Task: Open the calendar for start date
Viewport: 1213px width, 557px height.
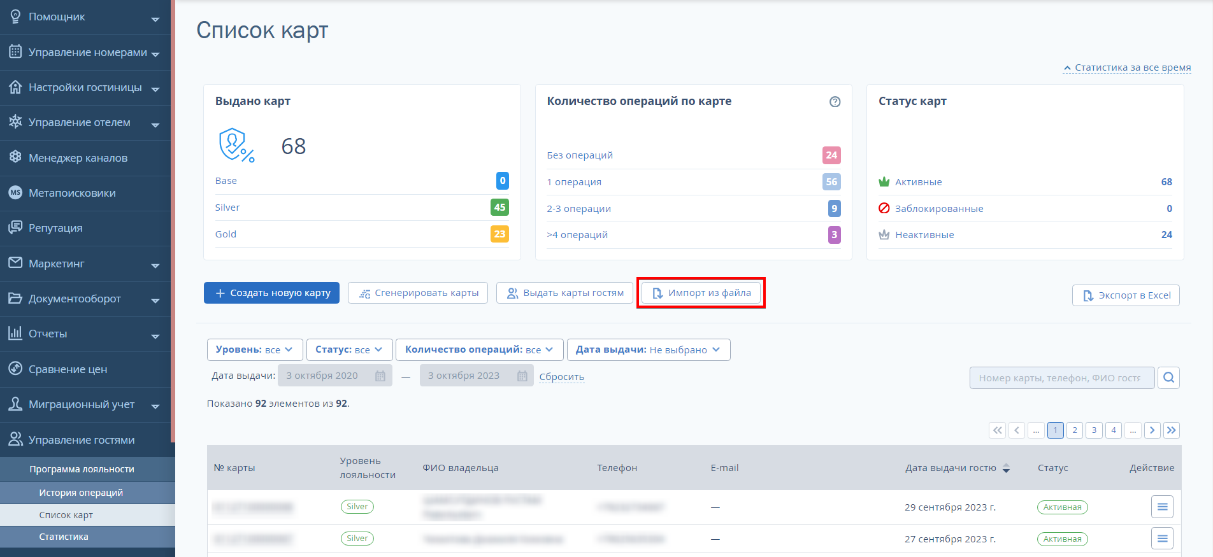Action: [380, 376]
